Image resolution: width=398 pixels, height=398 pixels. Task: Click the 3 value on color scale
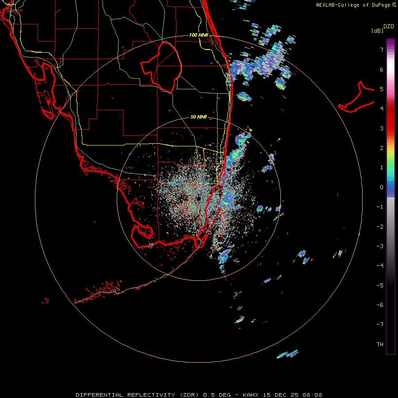click(382, 128)
